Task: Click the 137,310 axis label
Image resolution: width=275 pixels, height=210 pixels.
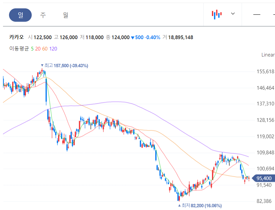Action: pos(265,104)
